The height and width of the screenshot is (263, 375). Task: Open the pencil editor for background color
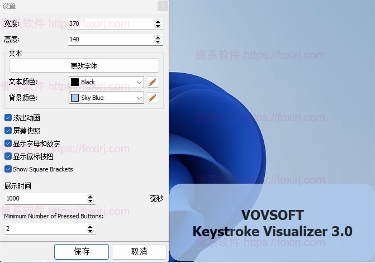pyautogui.click(x=152, y=98)
